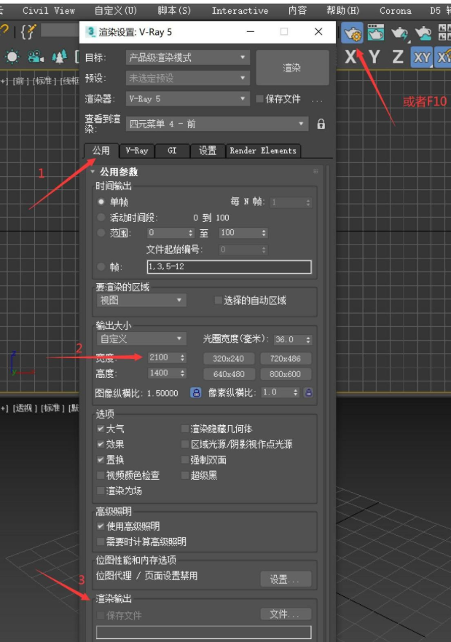Screen dimensions: 451x642
Task: Open Render Setup teapot-gear icon
Action: 352,33
